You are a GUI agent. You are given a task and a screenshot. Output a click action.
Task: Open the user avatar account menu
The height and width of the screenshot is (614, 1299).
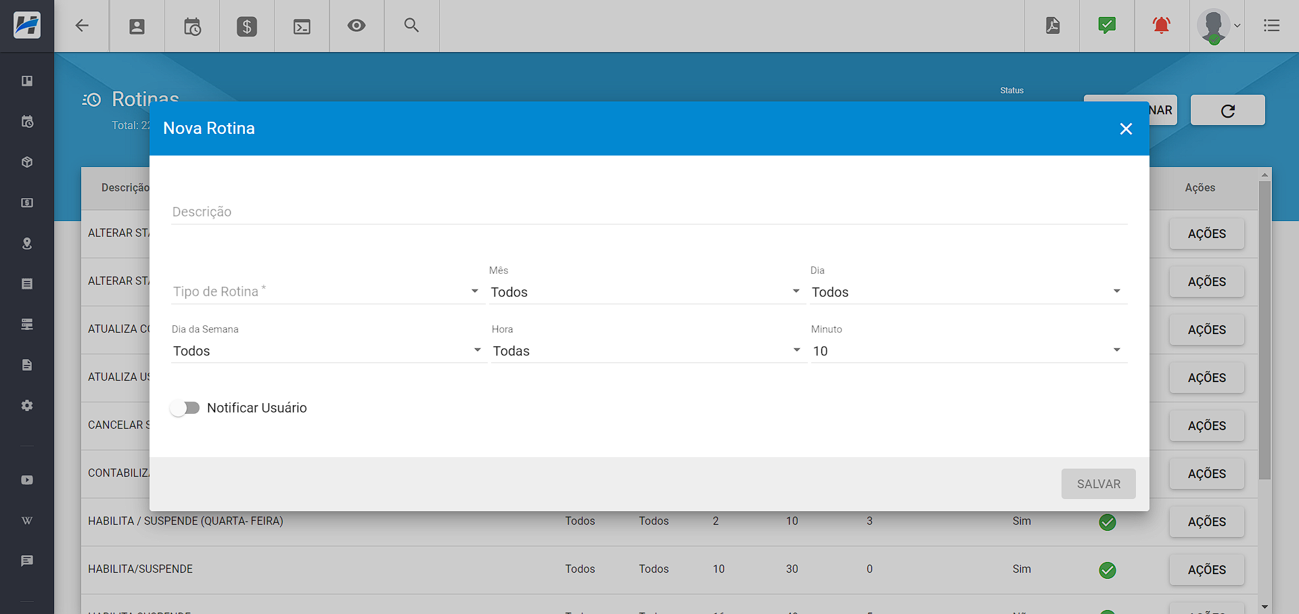1218,26
